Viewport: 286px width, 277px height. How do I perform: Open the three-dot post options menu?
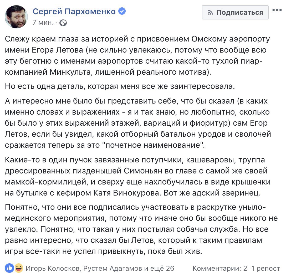tap(277, 10)
